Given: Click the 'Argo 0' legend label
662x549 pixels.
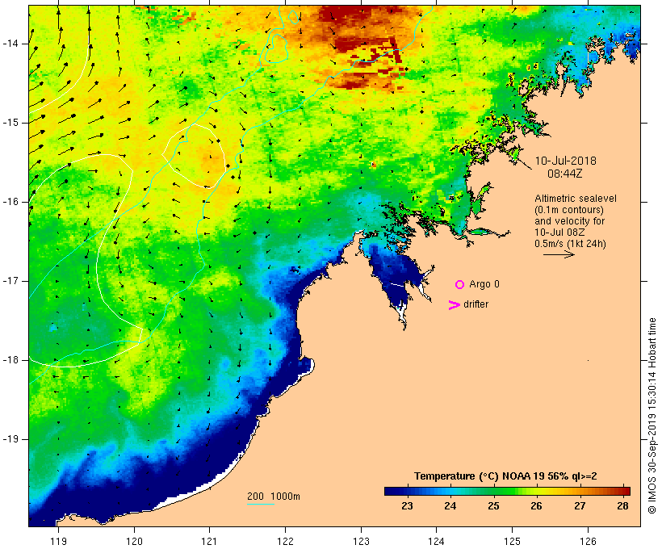Looking at the screenshot, I should click(484, 284).
